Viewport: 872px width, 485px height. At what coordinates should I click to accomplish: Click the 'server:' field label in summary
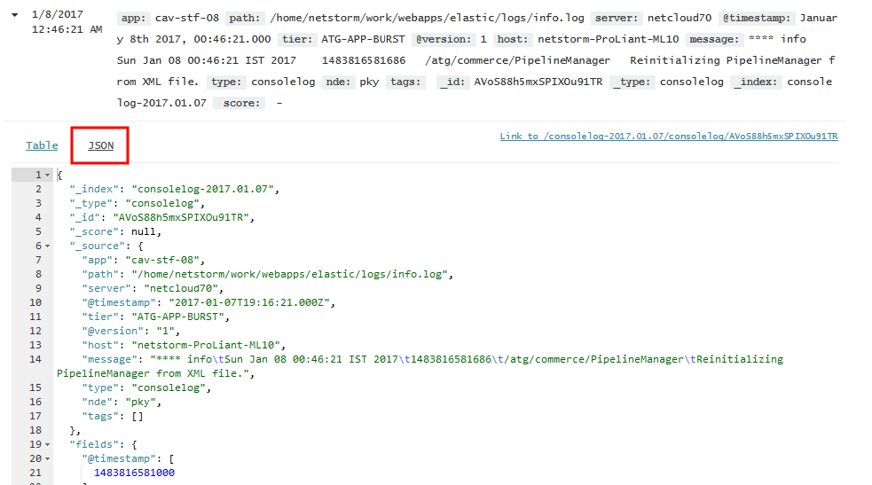pos(617,18)
